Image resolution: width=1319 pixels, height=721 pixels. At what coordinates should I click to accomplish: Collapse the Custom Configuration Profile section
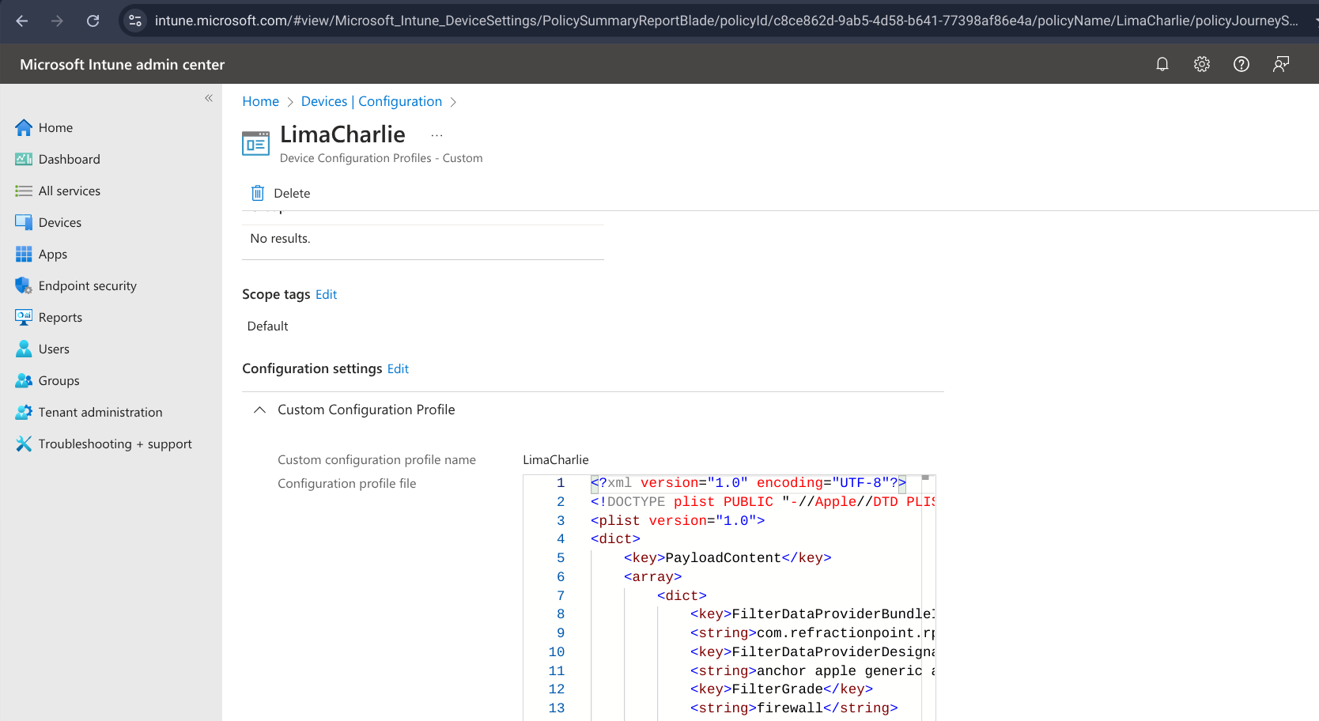pos(259,410)
